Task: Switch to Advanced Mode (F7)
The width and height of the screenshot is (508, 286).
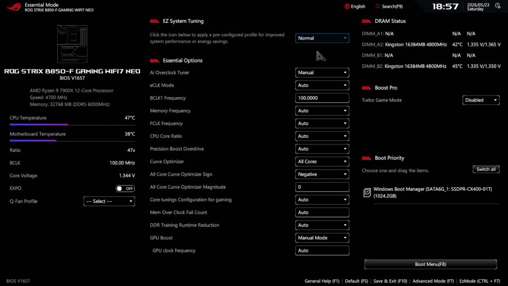Action: 433,281
